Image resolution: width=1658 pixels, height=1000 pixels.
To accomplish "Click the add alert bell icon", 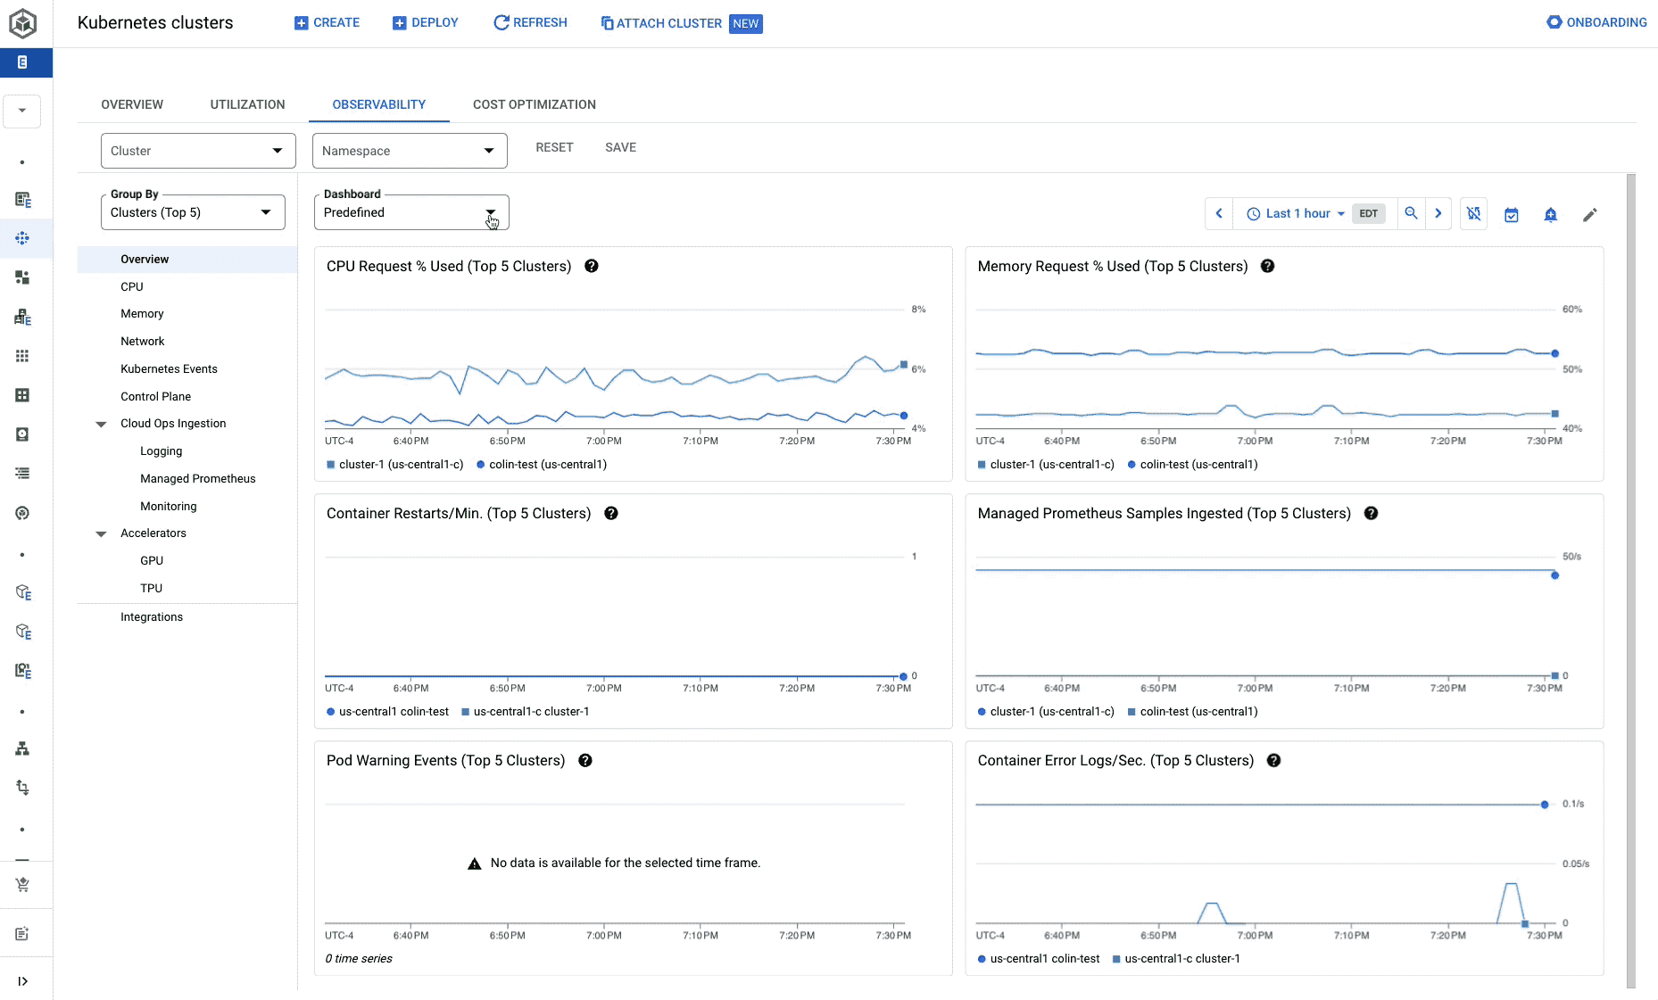I will point(1551,215).
